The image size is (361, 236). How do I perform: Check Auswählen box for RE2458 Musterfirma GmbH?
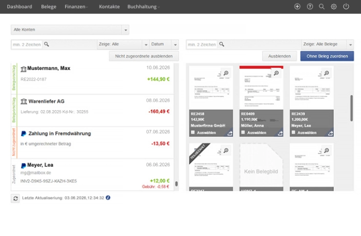tap(193, 132)
